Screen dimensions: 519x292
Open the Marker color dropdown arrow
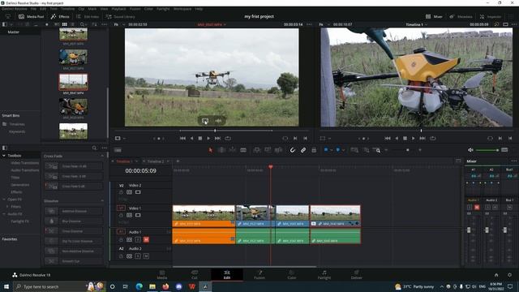click(343, 150)
